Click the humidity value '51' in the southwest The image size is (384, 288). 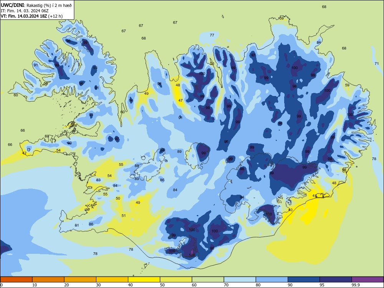[x=124, y=215]
